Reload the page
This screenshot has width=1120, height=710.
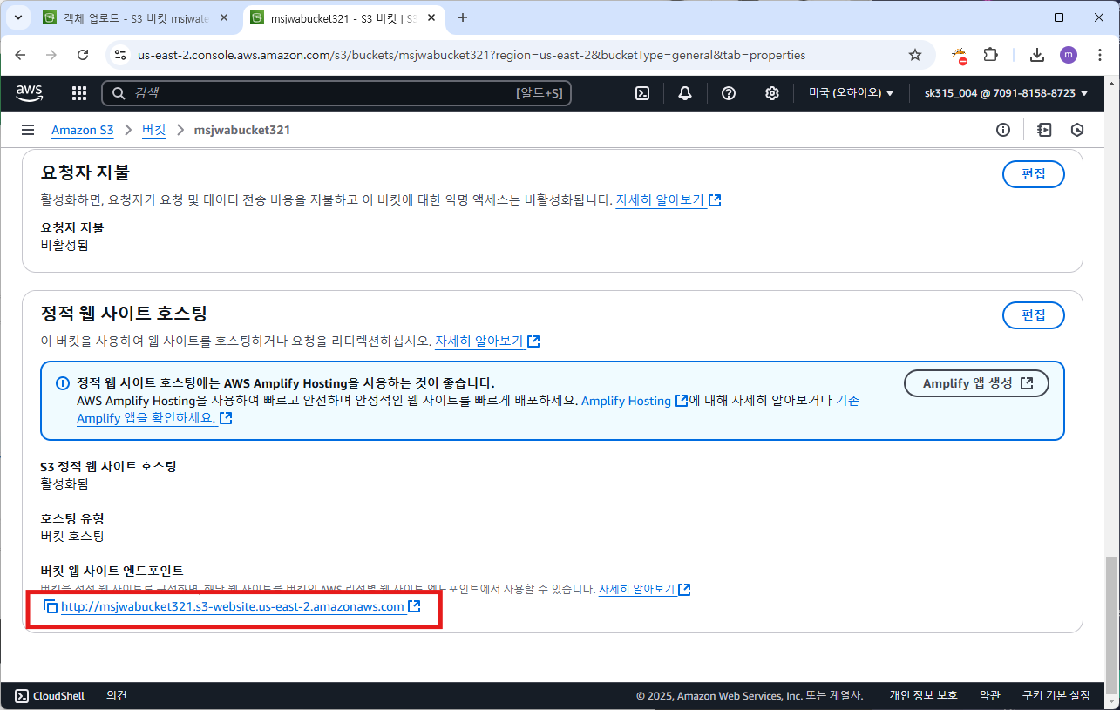click(83, 55)
